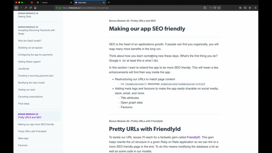Screen dimensions: 272x153
Task: Click the hellorails.io URL address field
Action: point(128,8)
